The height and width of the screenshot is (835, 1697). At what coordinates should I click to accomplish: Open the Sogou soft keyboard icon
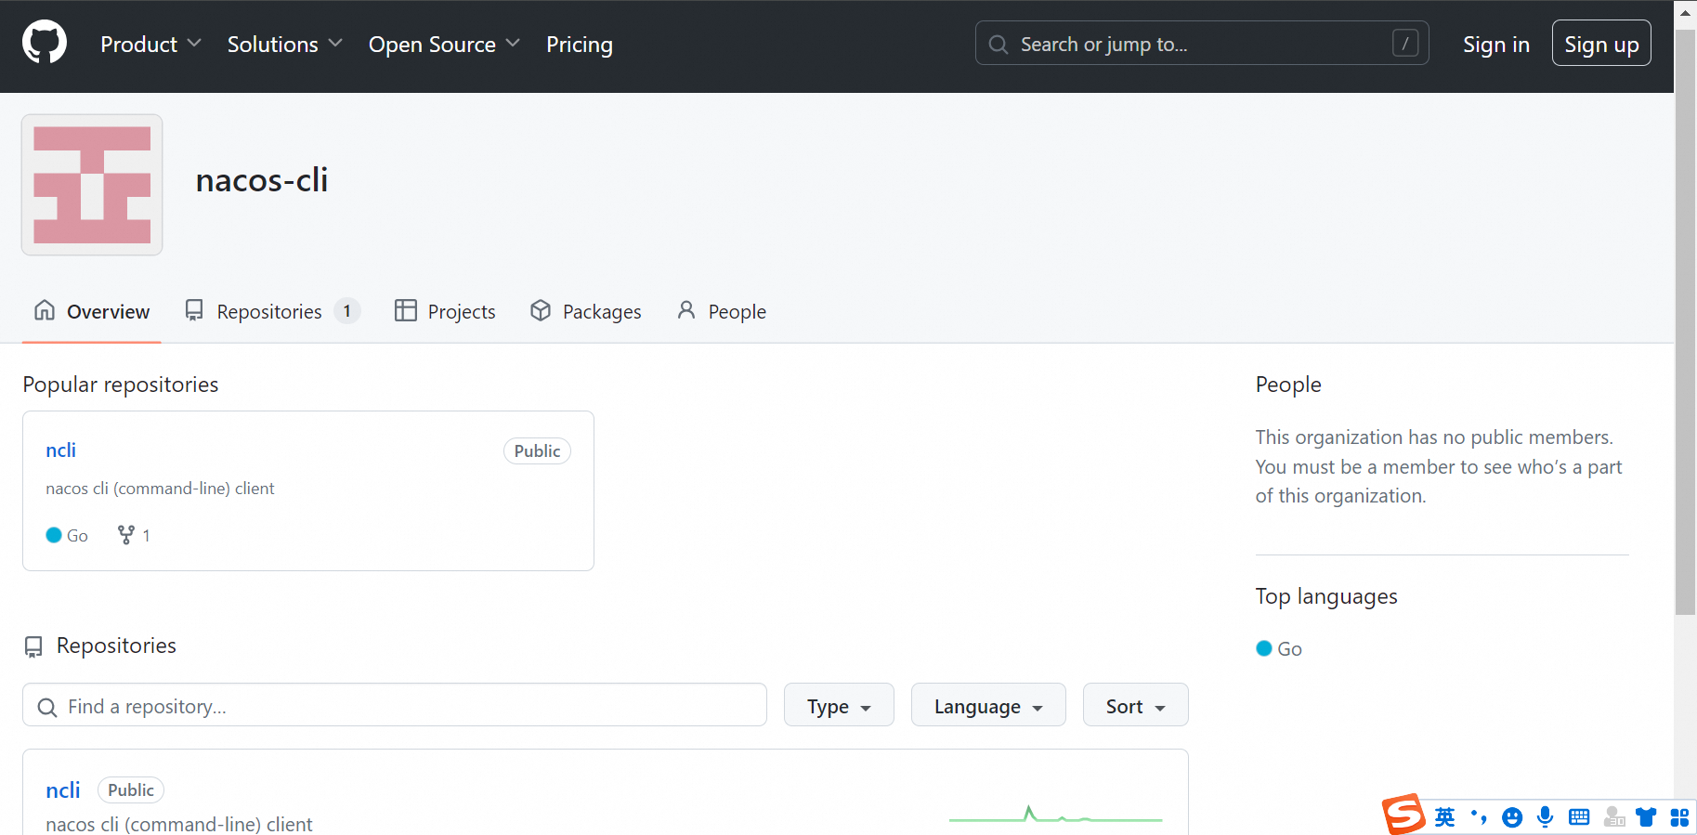point(1579,817)
